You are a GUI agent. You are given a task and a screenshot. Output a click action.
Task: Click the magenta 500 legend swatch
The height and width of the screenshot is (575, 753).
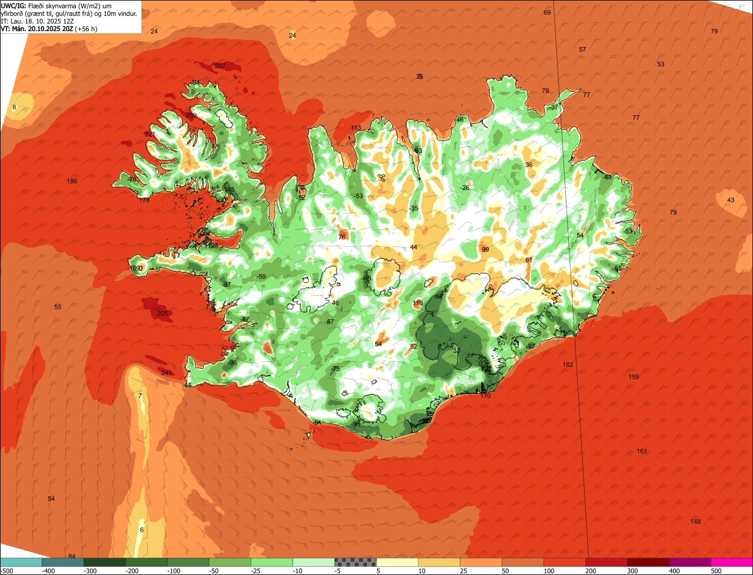pyautogui.click(x=732, y=562)
